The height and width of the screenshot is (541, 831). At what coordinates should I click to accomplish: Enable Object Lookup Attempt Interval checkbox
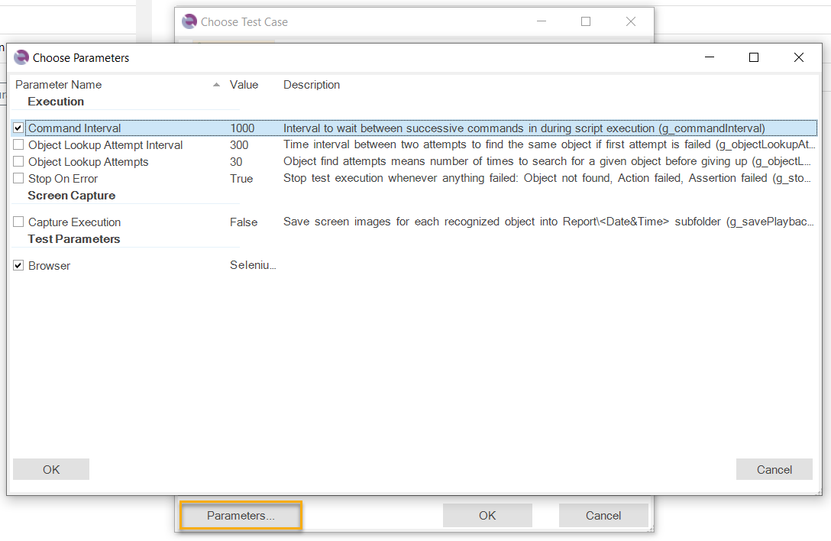tap(18, 145)
